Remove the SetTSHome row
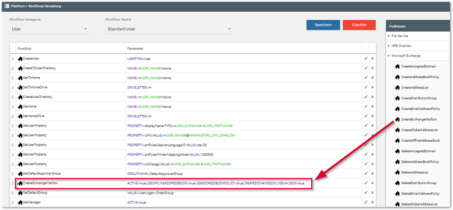 coord(373,78)
